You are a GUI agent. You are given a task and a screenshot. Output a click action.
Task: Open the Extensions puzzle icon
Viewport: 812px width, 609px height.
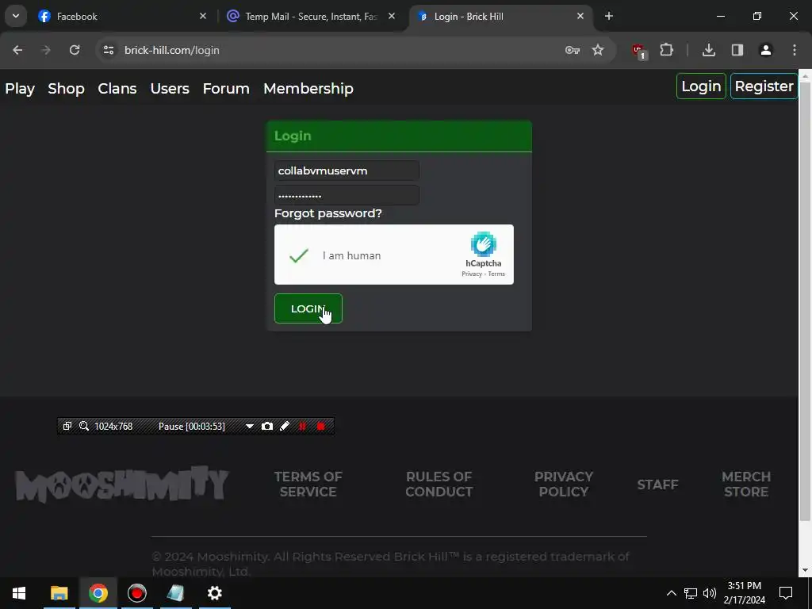[666, 50]
